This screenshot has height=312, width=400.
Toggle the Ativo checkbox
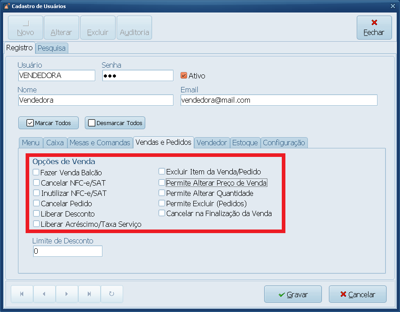click(184, 76)
